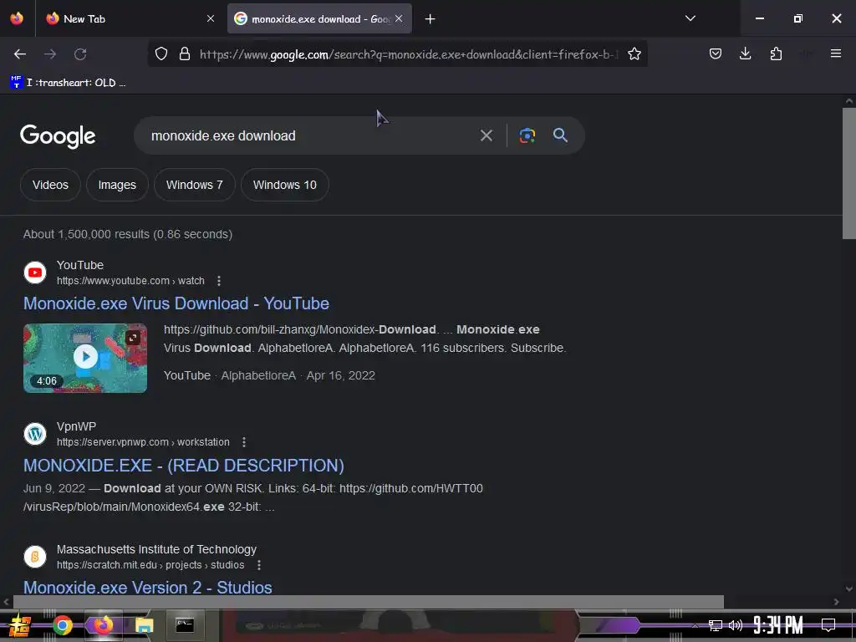Click the VpnWP WordPress favicon
Image resolution: width=856 pixels, height=642 pixels.
pyautogui.click(x=35, y=434)
